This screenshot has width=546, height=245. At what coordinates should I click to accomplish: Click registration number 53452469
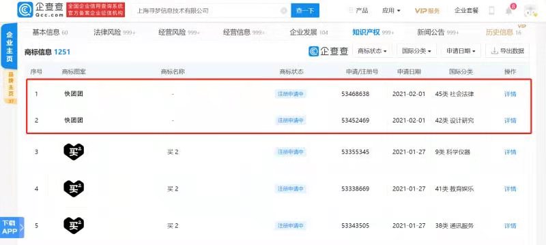[355, 120]
